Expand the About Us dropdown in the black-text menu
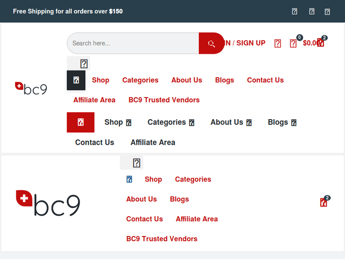This screenshot has width=345, height=259. tap(249, 123)
